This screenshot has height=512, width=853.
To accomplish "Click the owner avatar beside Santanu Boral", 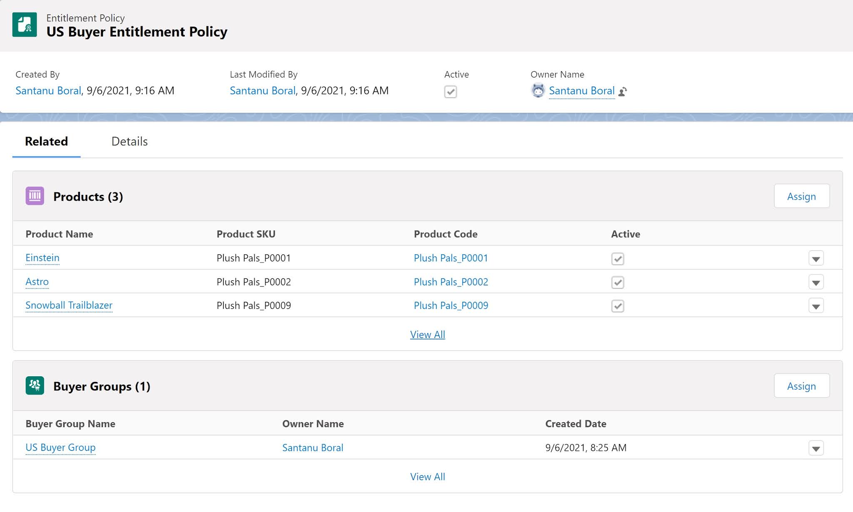I will pos(538,90).
